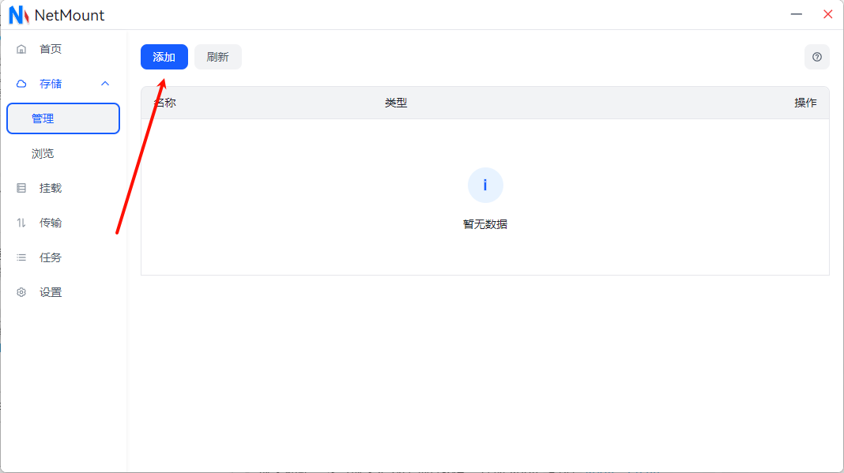Image resolution: width=844 pixels, height=473 pixels.
Task: Go to the 挂载 page
Action: point(63,189)
